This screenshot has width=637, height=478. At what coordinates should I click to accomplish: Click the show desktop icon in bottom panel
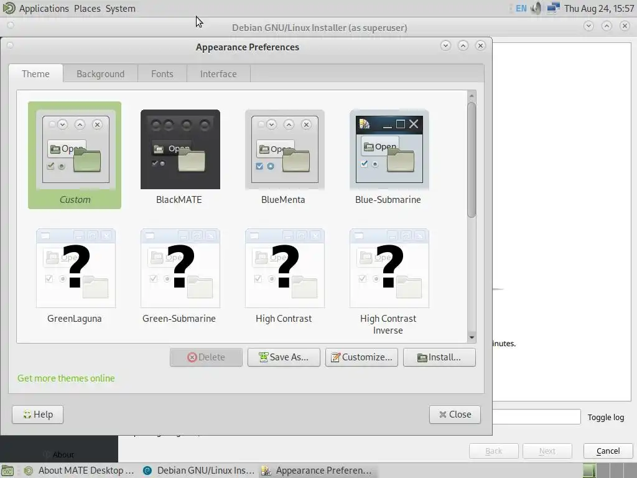7,471
